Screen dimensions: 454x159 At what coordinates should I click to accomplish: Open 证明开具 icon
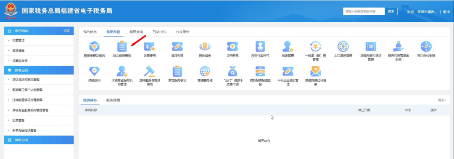coord(232,46)
